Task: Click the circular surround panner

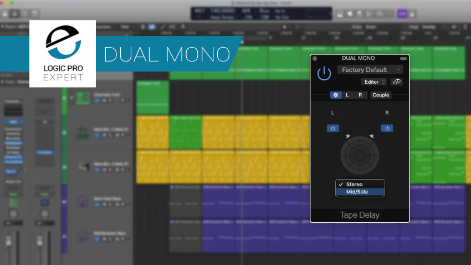Action: pyautogui.click(x=360, y=155)
